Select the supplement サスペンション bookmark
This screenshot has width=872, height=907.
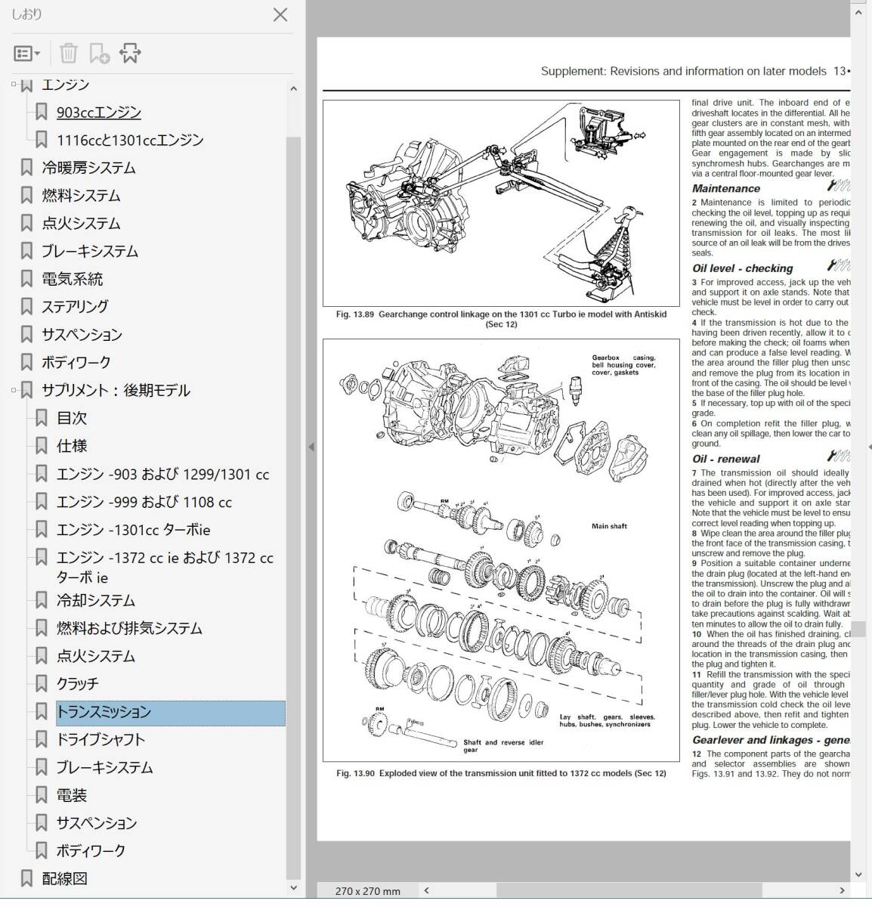(x=97, y=823)
